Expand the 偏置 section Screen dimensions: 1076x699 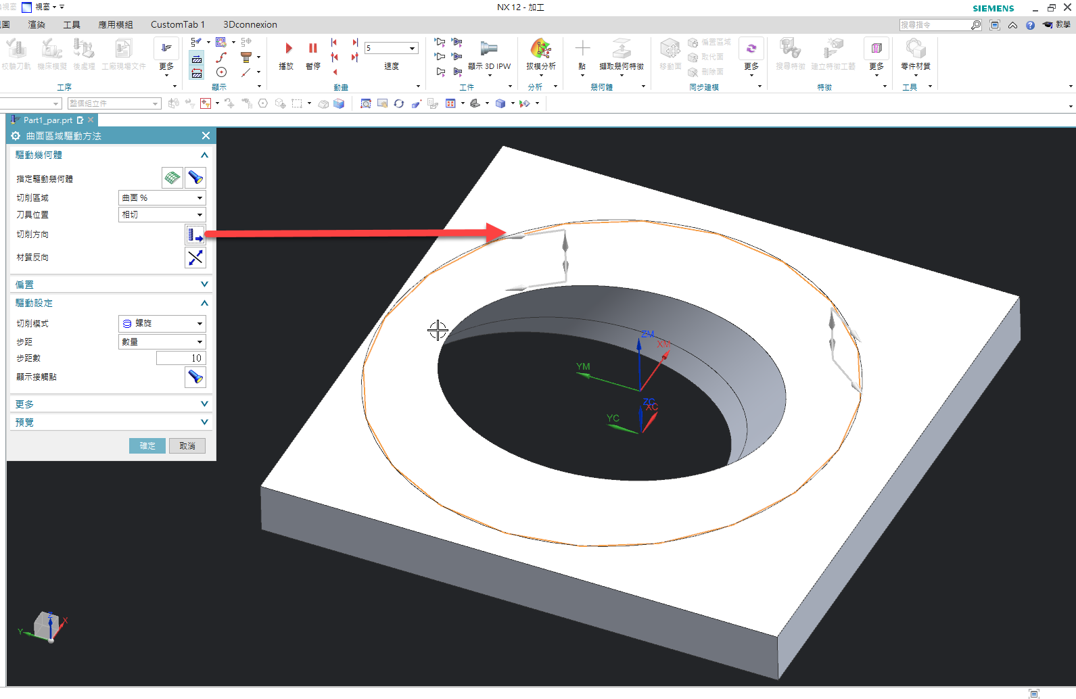coord(111,285)
